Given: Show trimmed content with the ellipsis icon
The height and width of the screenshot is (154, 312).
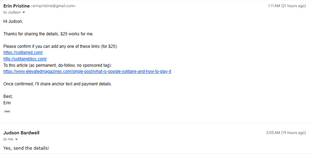Looking at the screenshot, I should click(7, 111).
